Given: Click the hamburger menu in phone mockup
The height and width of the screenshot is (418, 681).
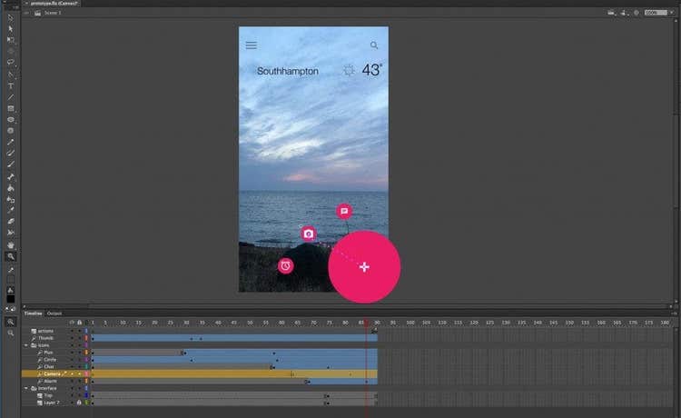Looking at the screenshot, I should [252, 45].
